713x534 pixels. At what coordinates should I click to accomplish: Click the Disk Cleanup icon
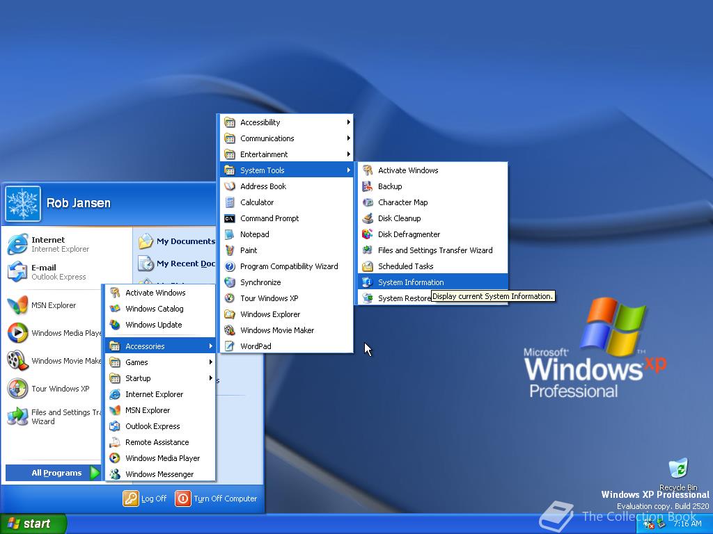coord(368,218)
